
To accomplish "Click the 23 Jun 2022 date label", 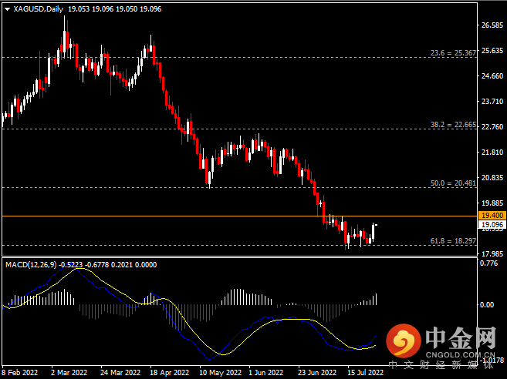I will pyautogui.click(x=317, y=373).
